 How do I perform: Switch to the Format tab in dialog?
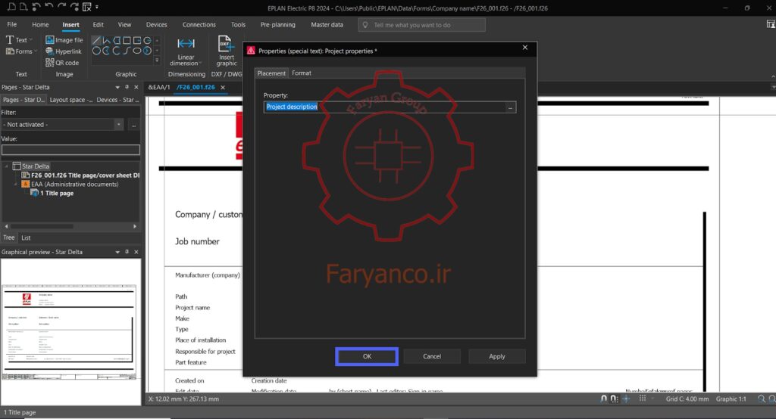[x=302, y=73]
